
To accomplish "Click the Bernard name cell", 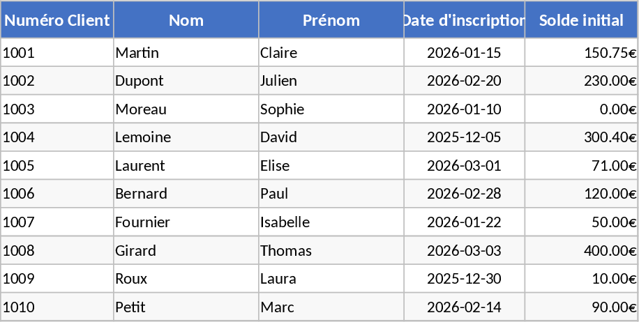I will 186,194.
